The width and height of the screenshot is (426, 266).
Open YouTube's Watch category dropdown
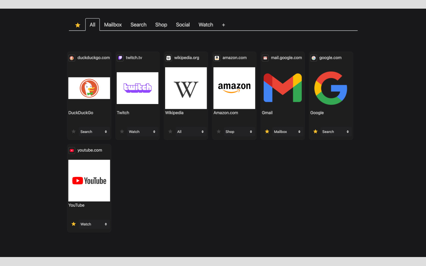94,224
